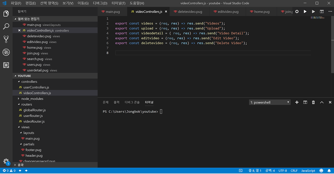Open the Extensions view
334x174 pixels.
(x=6, y=65)
